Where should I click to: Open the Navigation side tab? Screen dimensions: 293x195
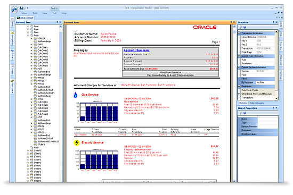(x=12, y=38)
